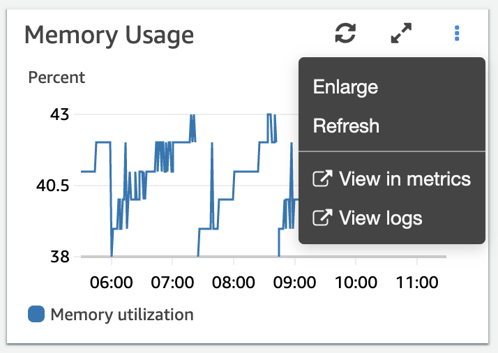The width and height of the screenshot is (498, 353).
Task: Click the refresh icon in widget header
Action: pyautogui.click(x=345, y=33)
